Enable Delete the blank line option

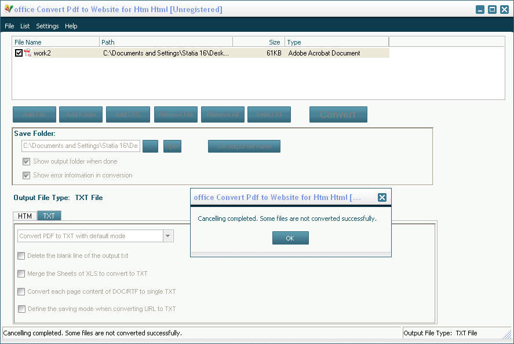point(21,256)
